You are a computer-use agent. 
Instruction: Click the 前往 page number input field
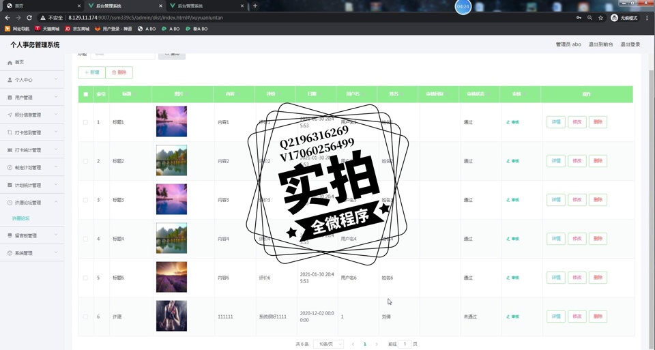click(x=405, y=344)
